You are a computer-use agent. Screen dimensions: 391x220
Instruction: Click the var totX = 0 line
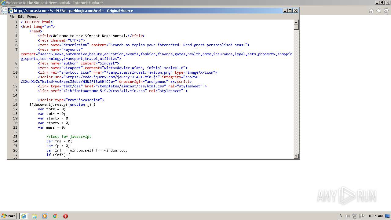(x=52, y=109)
